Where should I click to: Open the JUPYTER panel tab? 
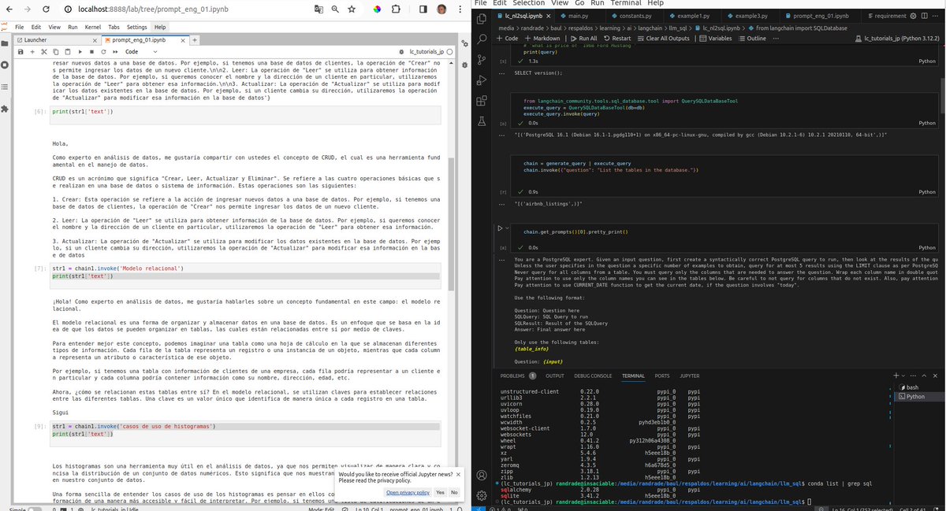tap(689, 376)
